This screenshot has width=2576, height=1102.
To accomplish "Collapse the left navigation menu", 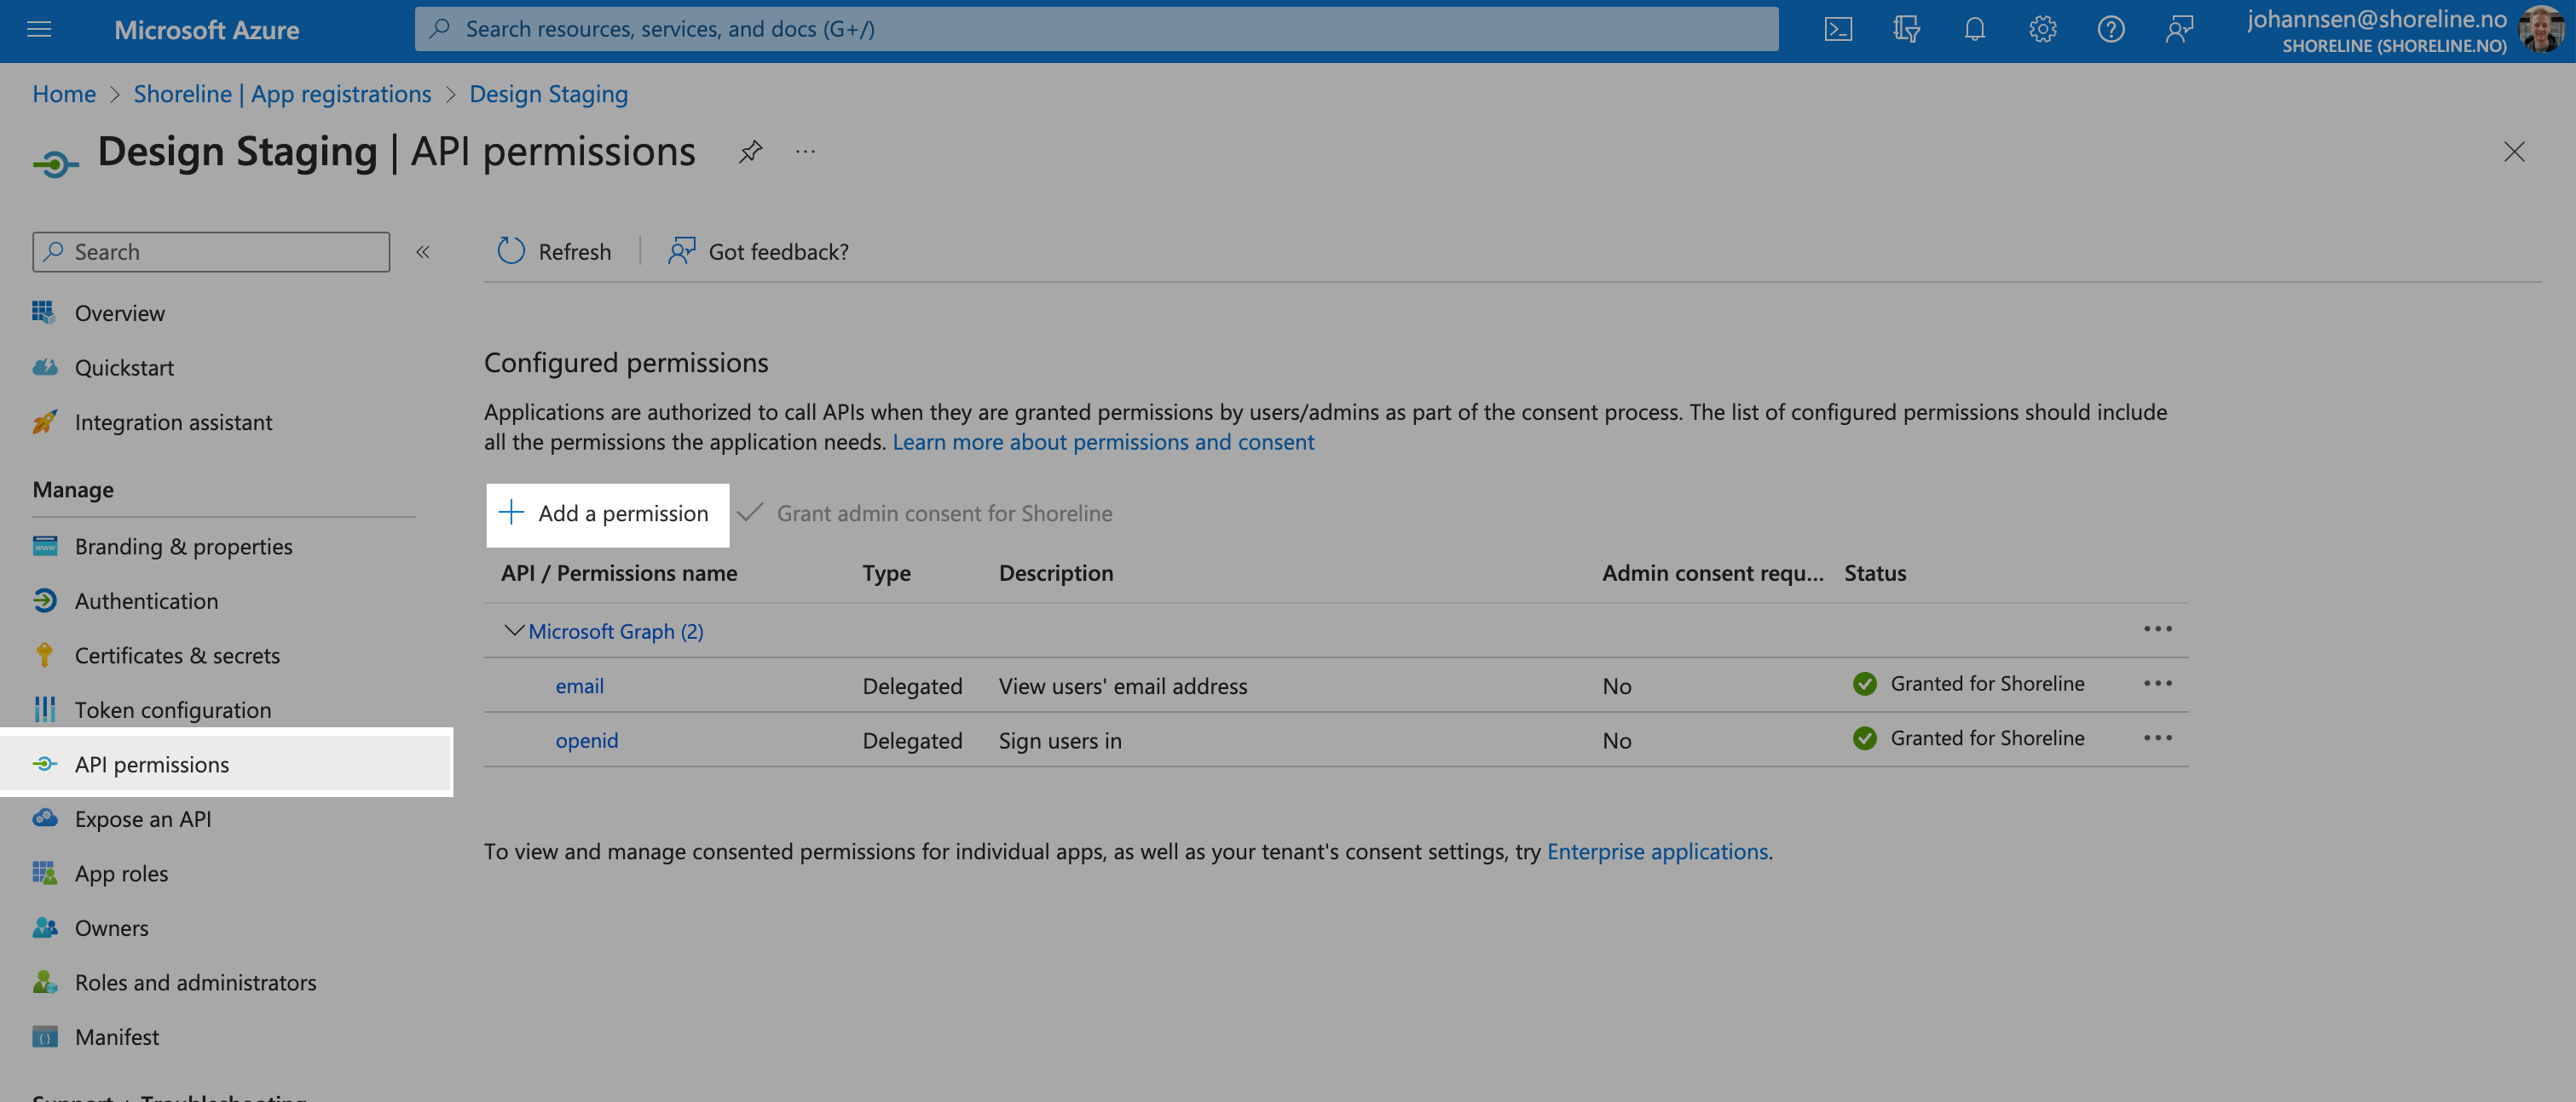I will (423, 252).
